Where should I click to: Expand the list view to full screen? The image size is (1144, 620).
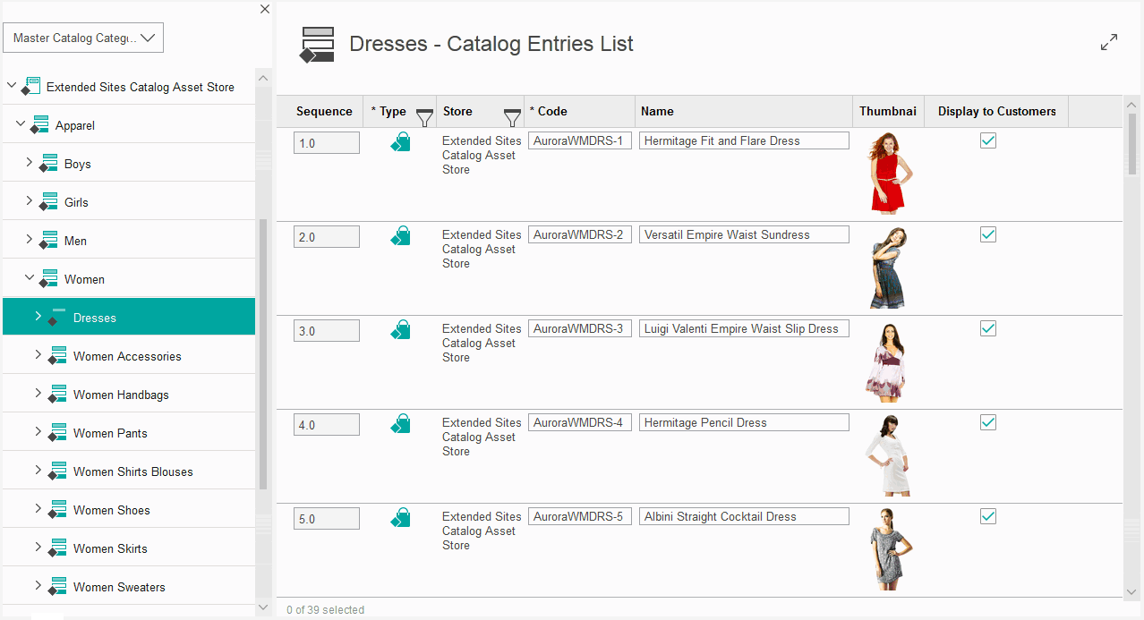[x=1108, y=42]
